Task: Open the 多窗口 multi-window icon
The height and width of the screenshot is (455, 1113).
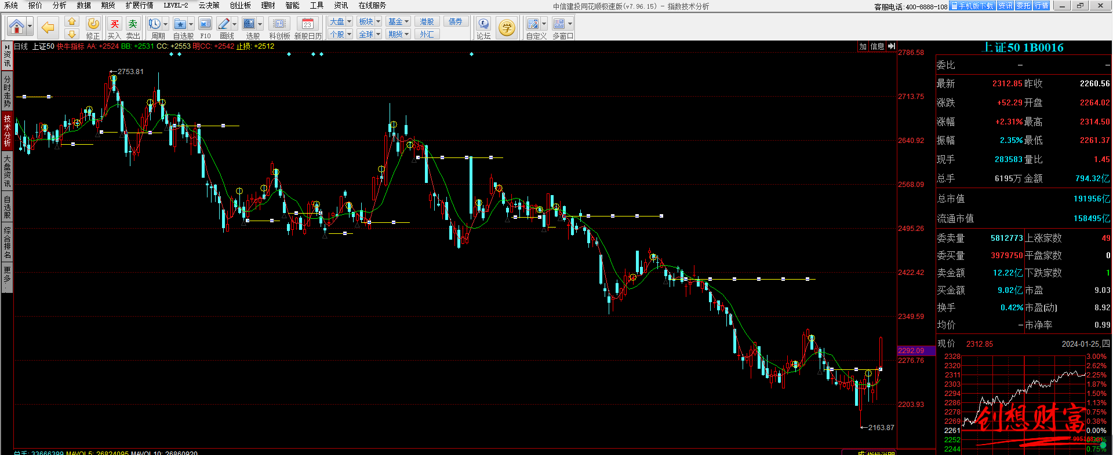Action: 559,24
